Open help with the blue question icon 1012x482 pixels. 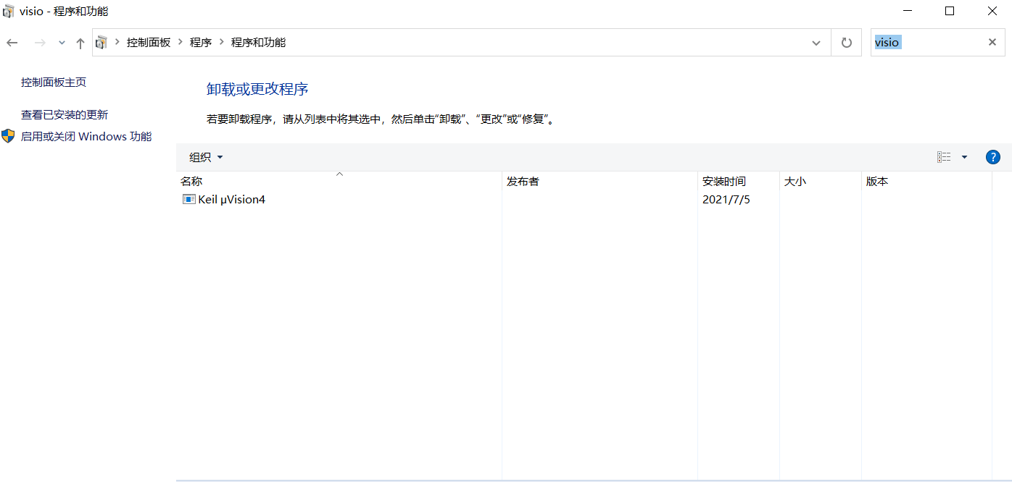pos(993,157)
